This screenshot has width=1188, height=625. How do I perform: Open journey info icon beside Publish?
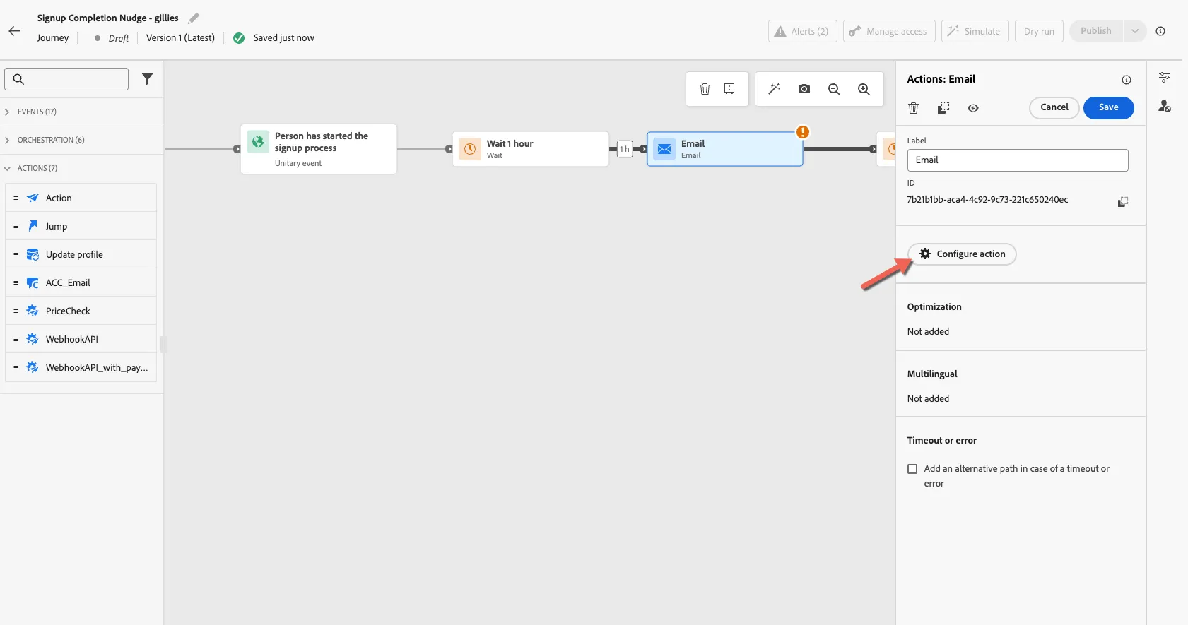pos(1160,31)
